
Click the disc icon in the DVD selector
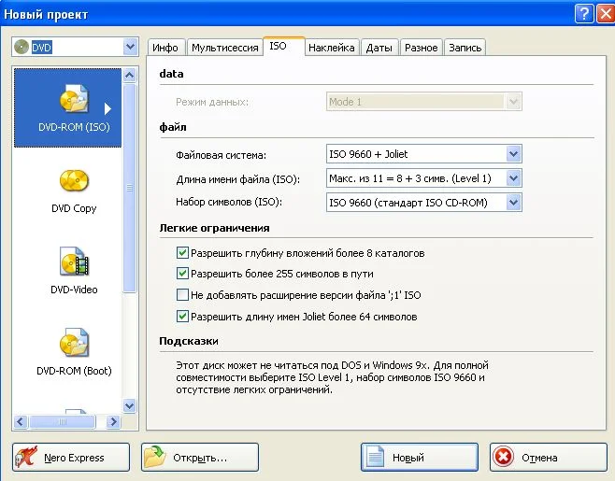point(21,48)
